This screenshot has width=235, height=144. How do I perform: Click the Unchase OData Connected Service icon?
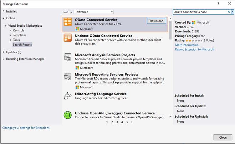[x=68, y=38]
